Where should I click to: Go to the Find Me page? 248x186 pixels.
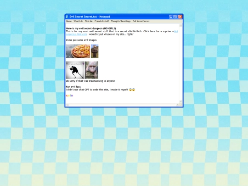[89, 21]
